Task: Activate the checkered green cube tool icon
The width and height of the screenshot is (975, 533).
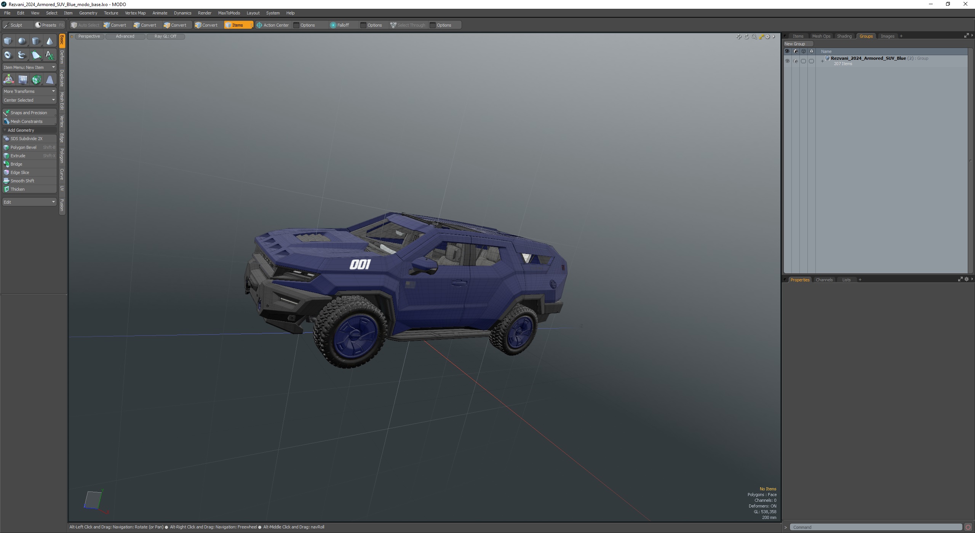Action: tap(36, 80)
